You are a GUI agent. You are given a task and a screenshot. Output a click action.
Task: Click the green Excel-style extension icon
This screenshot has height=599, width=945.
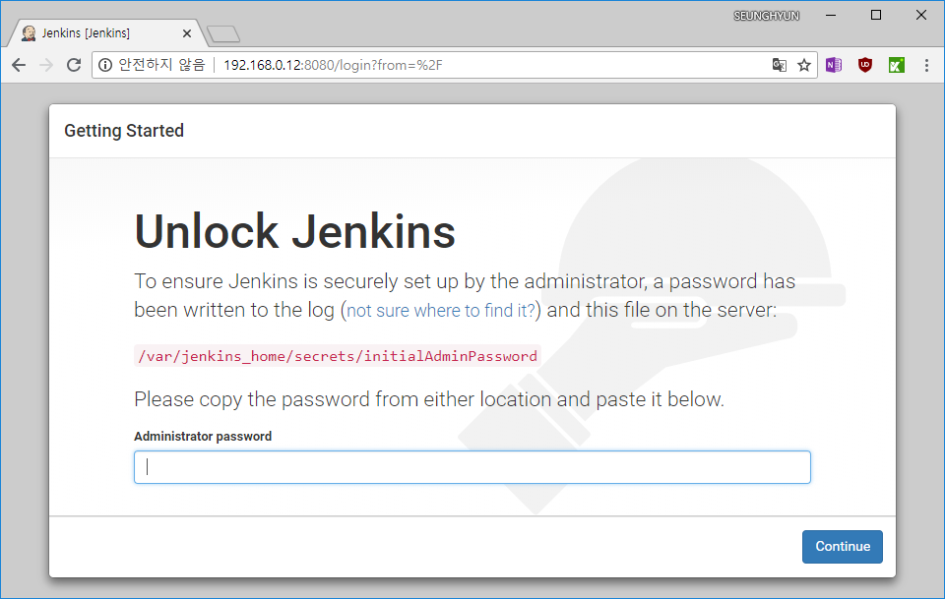(x=897, y=65)
